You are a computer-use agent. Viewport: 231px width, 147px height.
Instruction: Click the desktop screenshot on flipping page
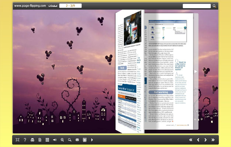[132, 28]
